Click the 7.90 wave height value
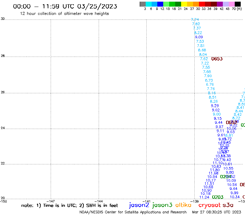The image size is (245, 215). click(x=208, y=76)
